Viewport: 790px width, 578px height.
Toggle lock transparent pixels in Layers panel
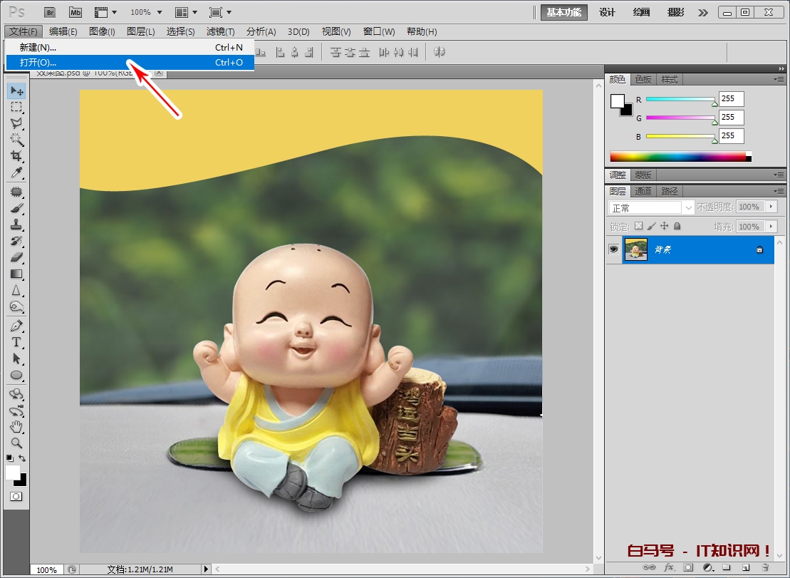(x=639, y=226)
